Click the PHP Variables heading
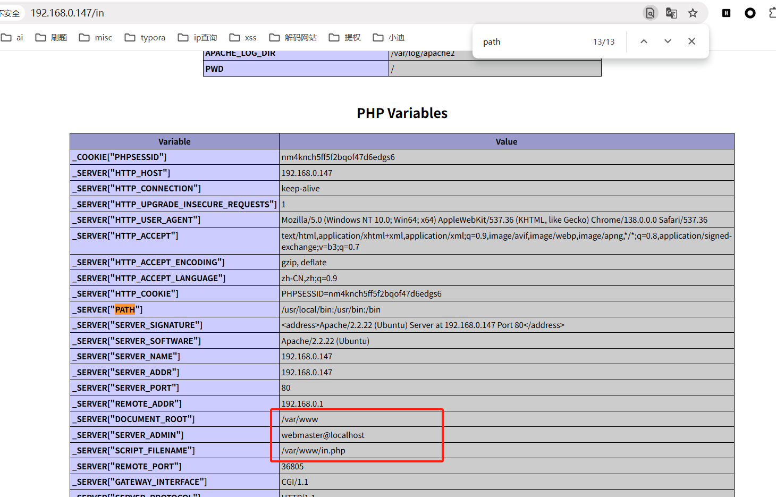776x497 pixels. coord(402,113)
